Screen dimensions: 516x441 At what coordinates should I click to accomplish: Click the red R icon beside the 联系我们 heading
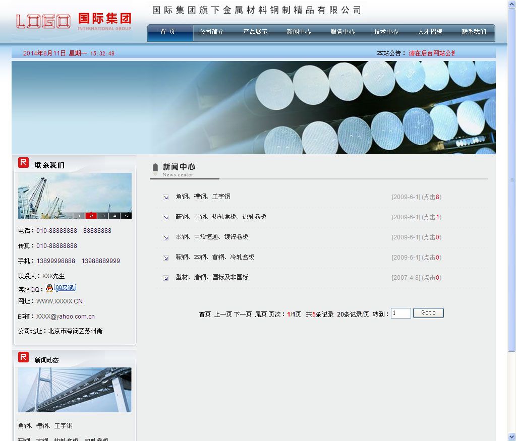[x=23, y=162]
